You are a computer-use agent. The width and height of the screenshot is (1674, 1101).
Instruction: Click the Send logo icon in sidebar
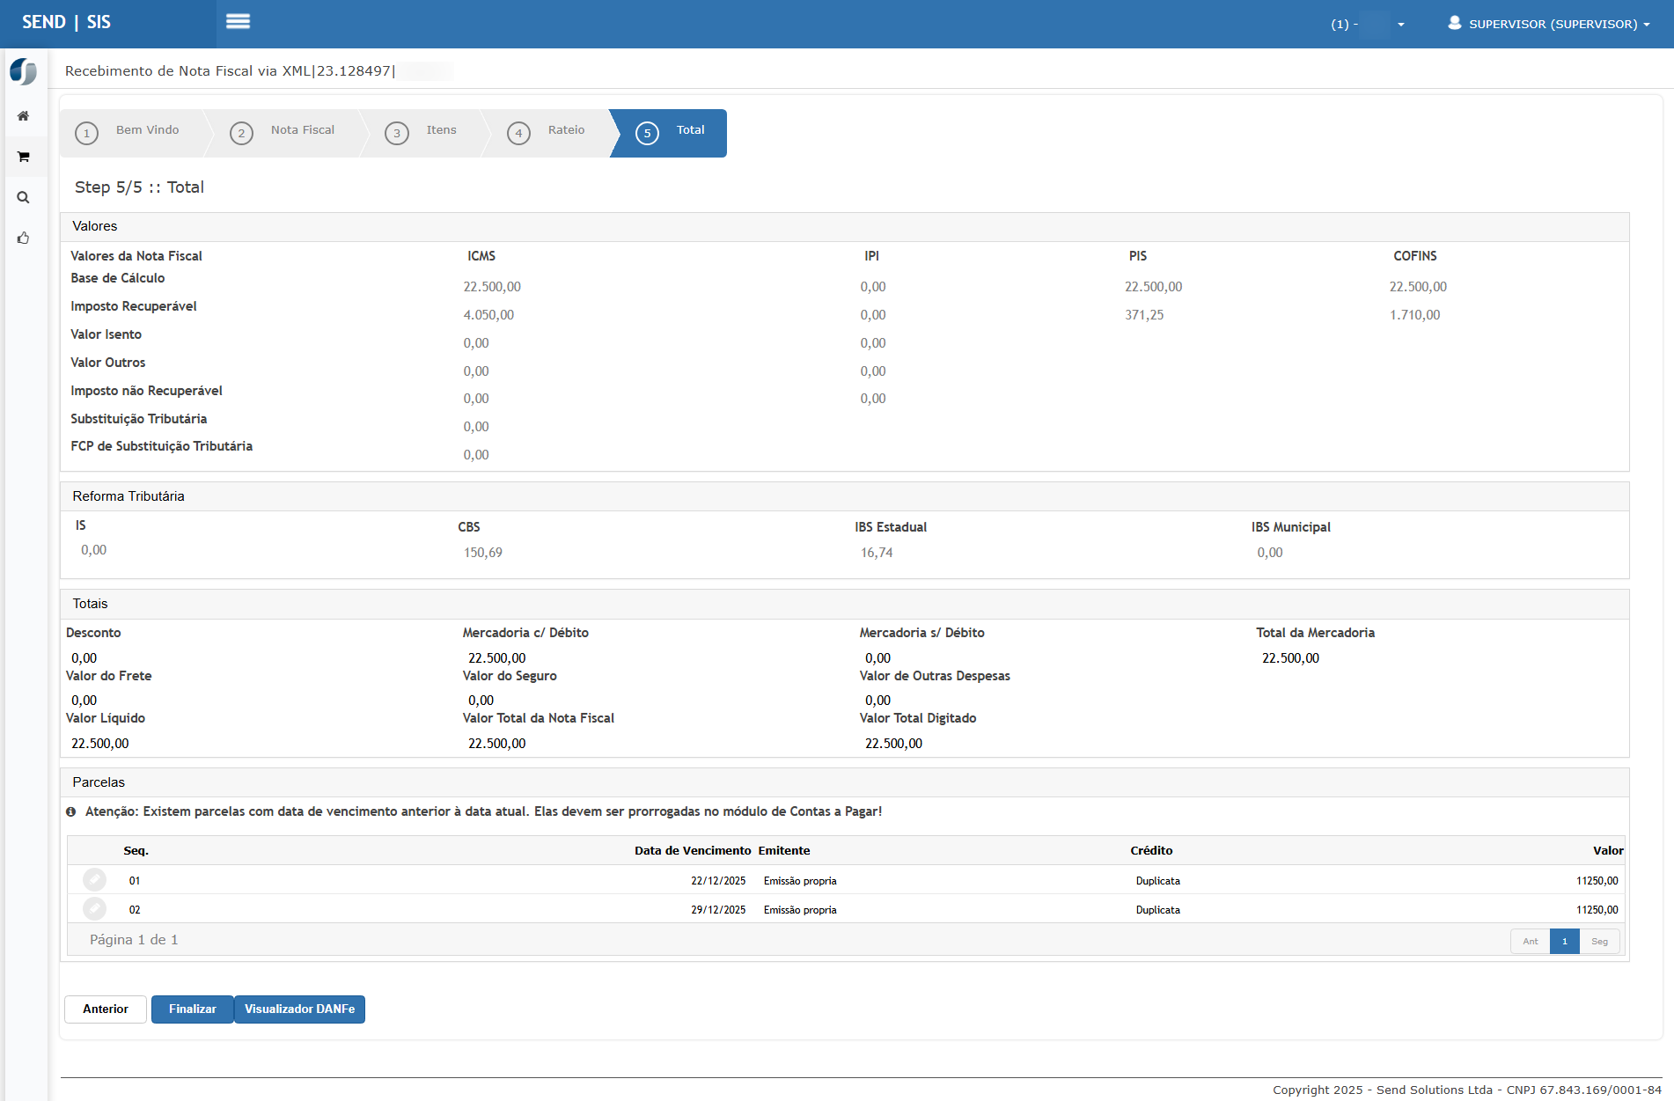[x=24, y=71]
